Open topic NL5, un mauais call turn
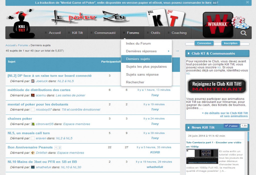The height and width of the screenshot is (175, 256). pos(29,133)
